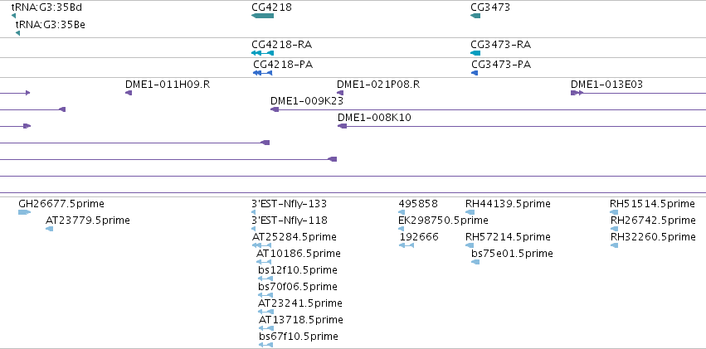Select the CG3473 gene arrow glyph

pos(475,17)
